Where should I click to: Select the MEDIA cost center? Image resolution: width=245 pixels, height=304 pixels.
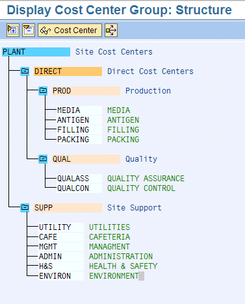(79, 110)
